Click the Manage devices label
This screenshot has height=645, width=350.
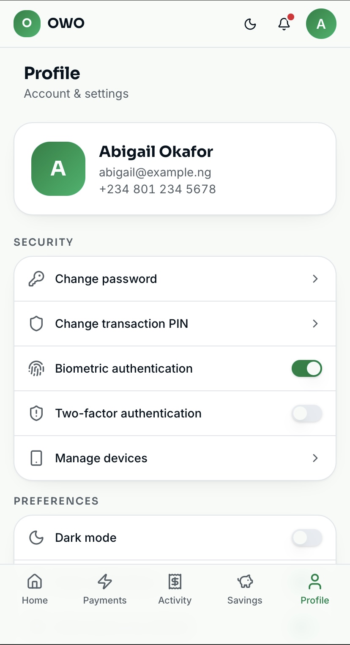(101, 458)
